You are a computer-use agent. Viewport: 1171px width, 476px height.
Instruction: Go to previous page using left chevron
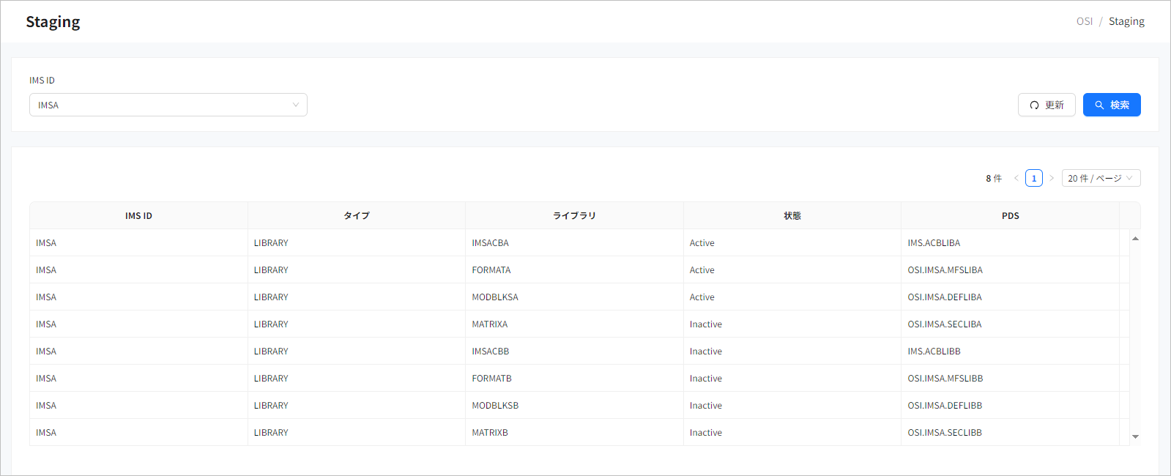click(x=1016, y=178)
